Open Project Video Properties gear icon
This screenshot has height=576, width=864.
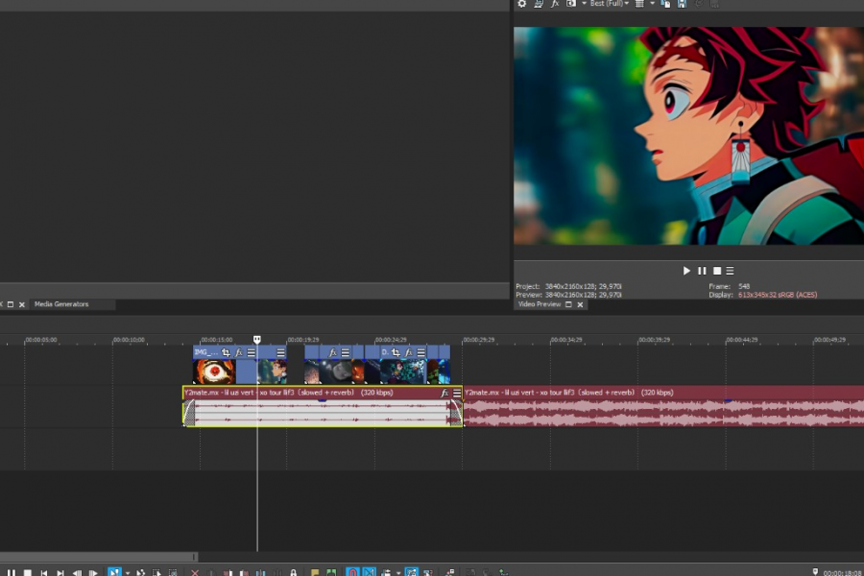pyautogui.click(x=522, y=3)
